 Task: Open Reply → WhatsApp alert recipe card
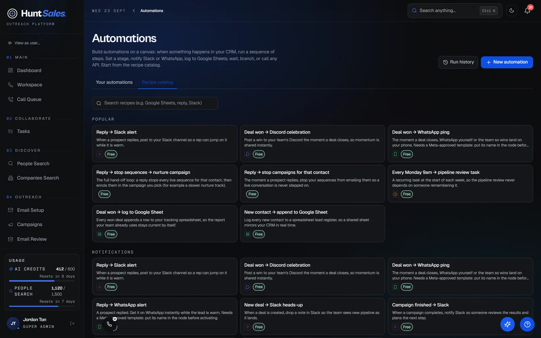point(165,316)
